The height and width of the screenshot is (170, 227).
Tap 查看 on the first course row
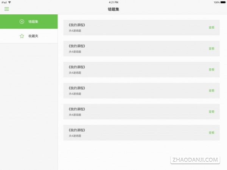[211, 28]
